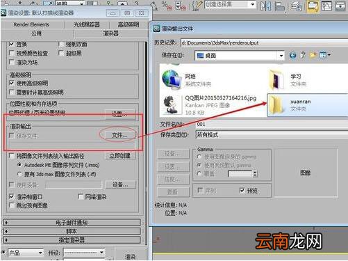Select QQ图片20150327164216.jpg file
The image size is (348, 261).
click(x=210, y=105)
